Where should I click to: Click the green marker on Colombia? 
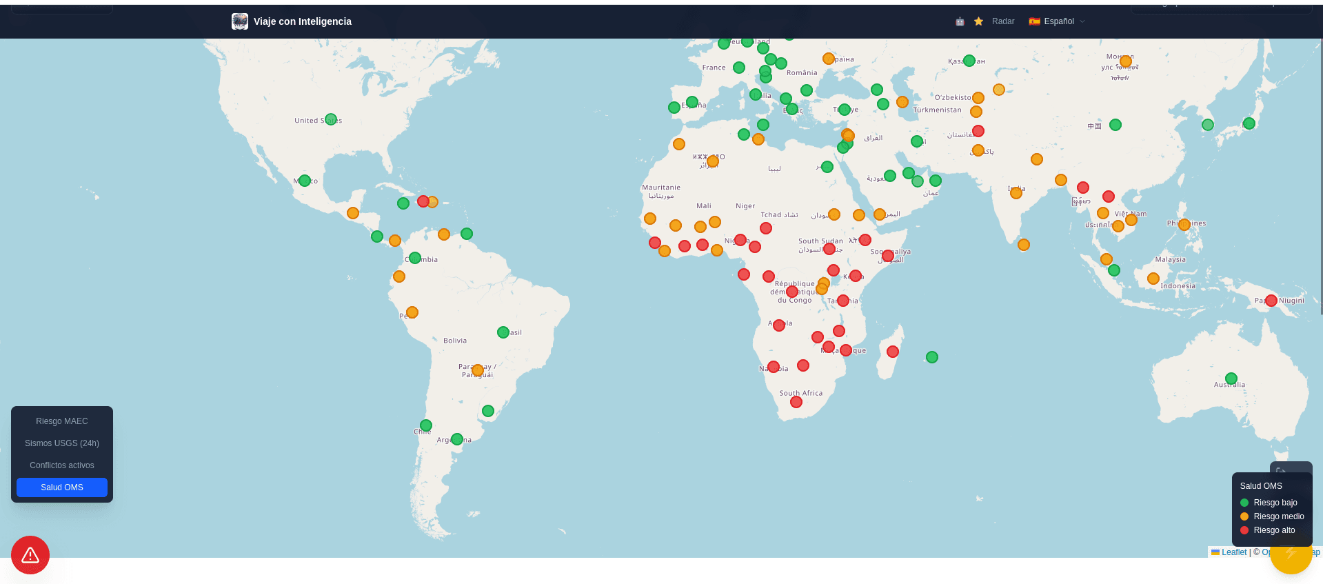click(x=415, y=258)
